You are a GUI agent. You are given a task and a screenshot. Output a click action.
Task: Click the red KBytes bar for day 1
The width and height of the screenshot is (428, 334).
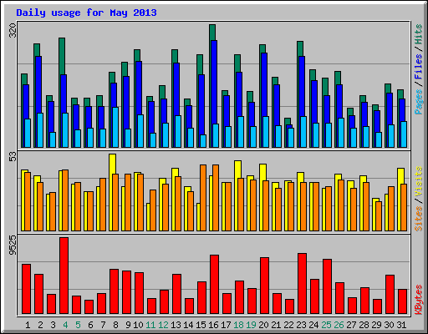click(26, 289)
